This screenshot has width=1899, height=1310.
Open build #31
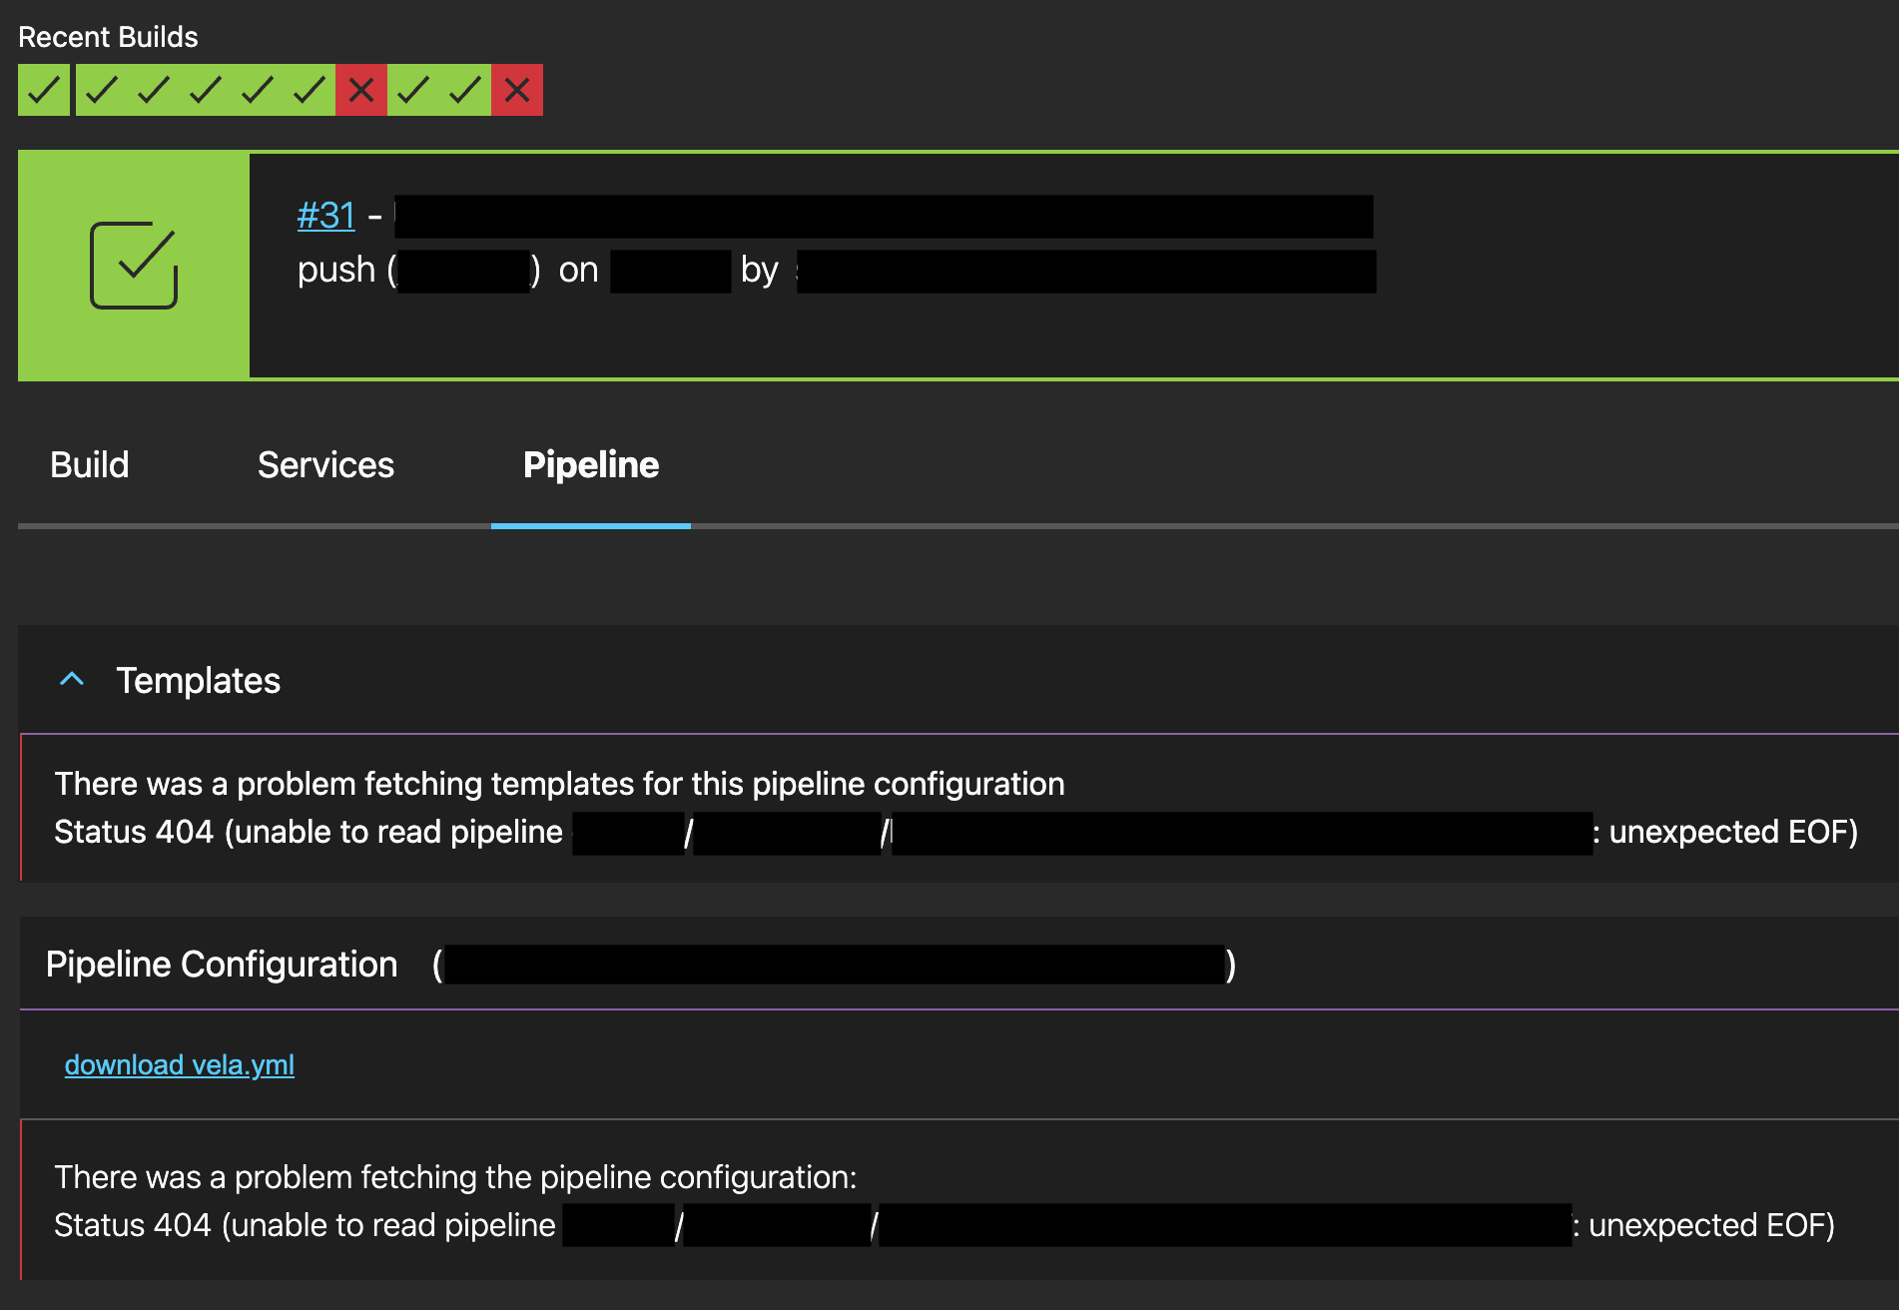coord(325,214)
